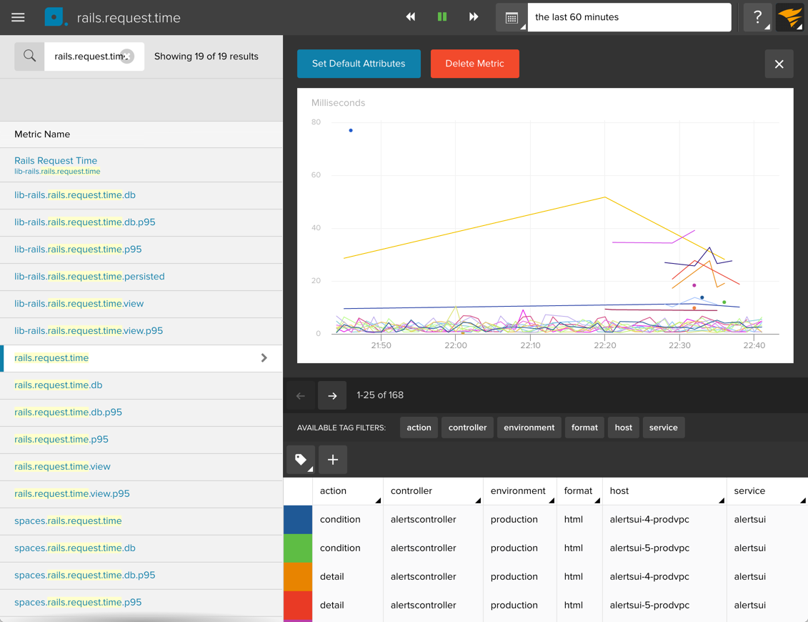Image resolution: width=808 pixels, height=622 pixels.
Task: Open the service column header dropdown
Action: coord(802,500)
